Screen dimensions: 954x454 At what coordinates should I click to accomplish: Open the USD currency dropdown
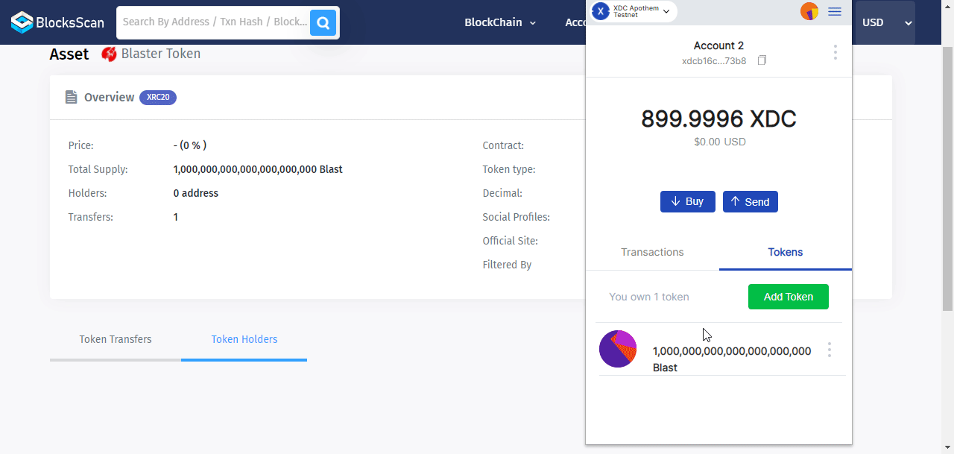(887, 22)
